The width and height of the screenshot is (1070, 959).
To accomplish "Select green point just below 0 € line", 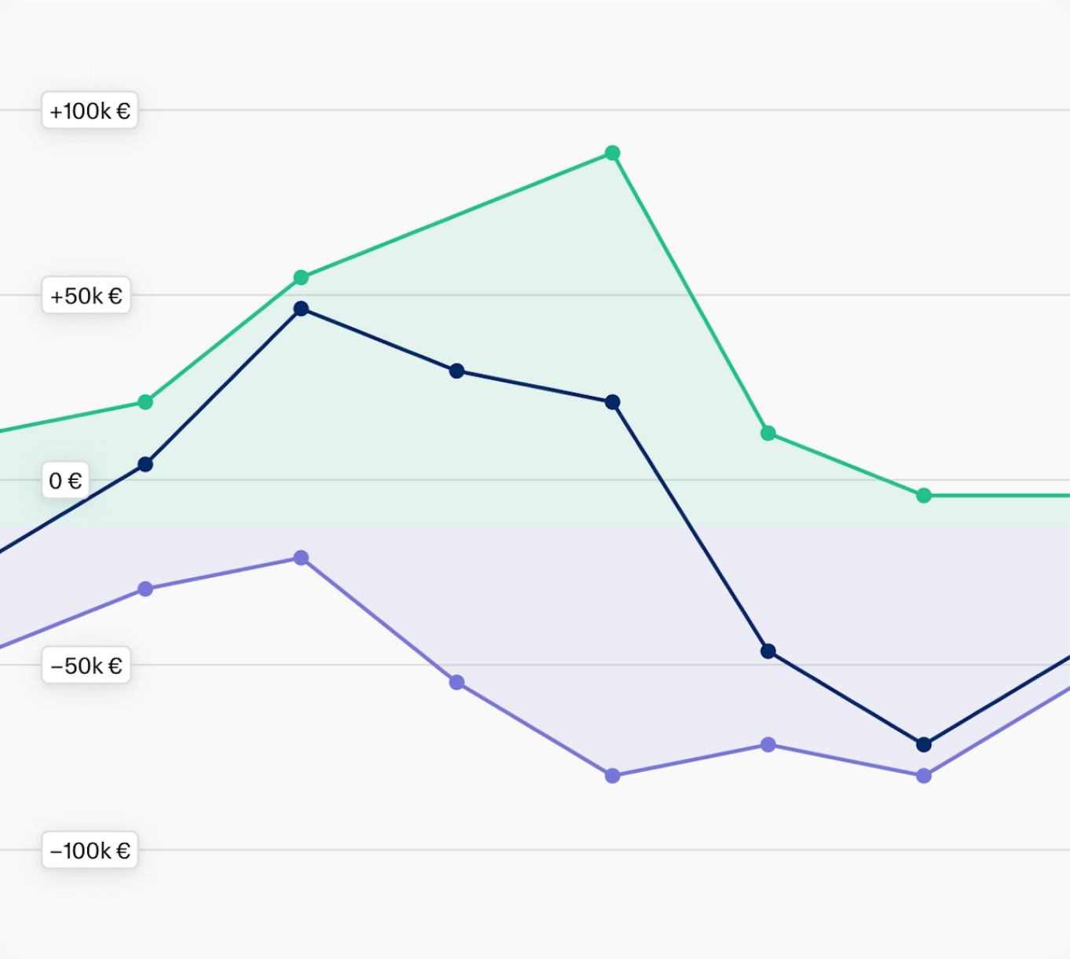I will 924,496.
